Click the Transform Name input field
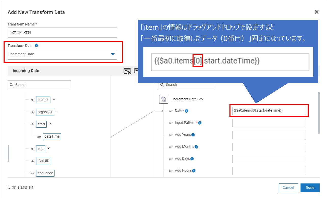This screenshot has width=327, height=199. click(x=62, y=33)
